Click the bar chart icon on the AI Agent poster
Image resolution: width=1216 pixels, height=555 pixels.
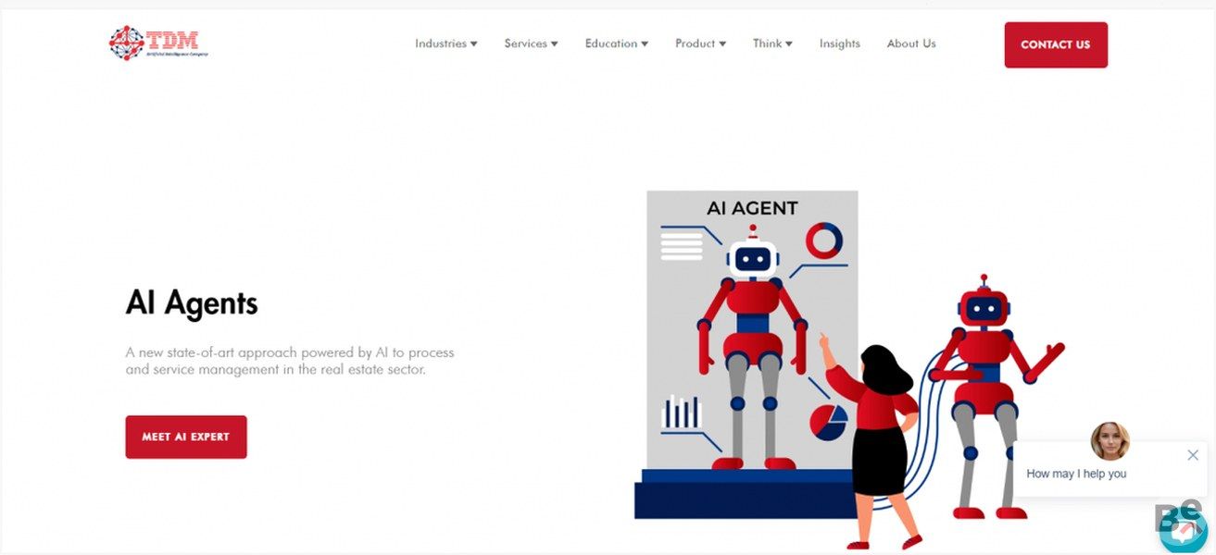pos(682,413)
